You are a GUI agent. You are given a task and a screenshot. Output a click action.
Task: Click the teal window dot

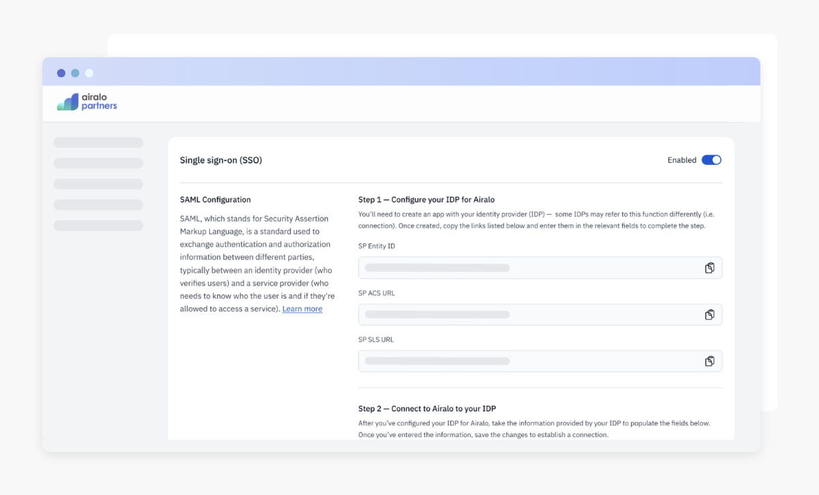click(x=75, y=73)
